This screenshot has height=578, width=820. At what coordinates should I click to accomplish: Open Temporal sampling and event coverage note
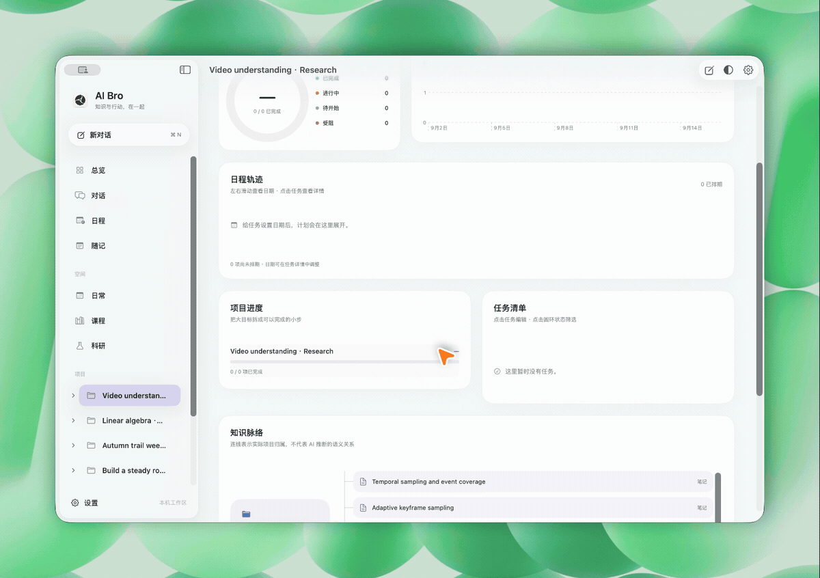(533, 482)
